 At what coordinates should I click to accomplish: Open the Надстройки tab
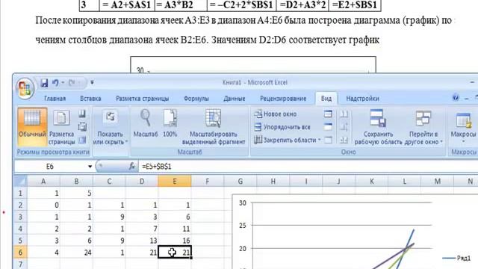pyautogui.click(x=362, y=99)
